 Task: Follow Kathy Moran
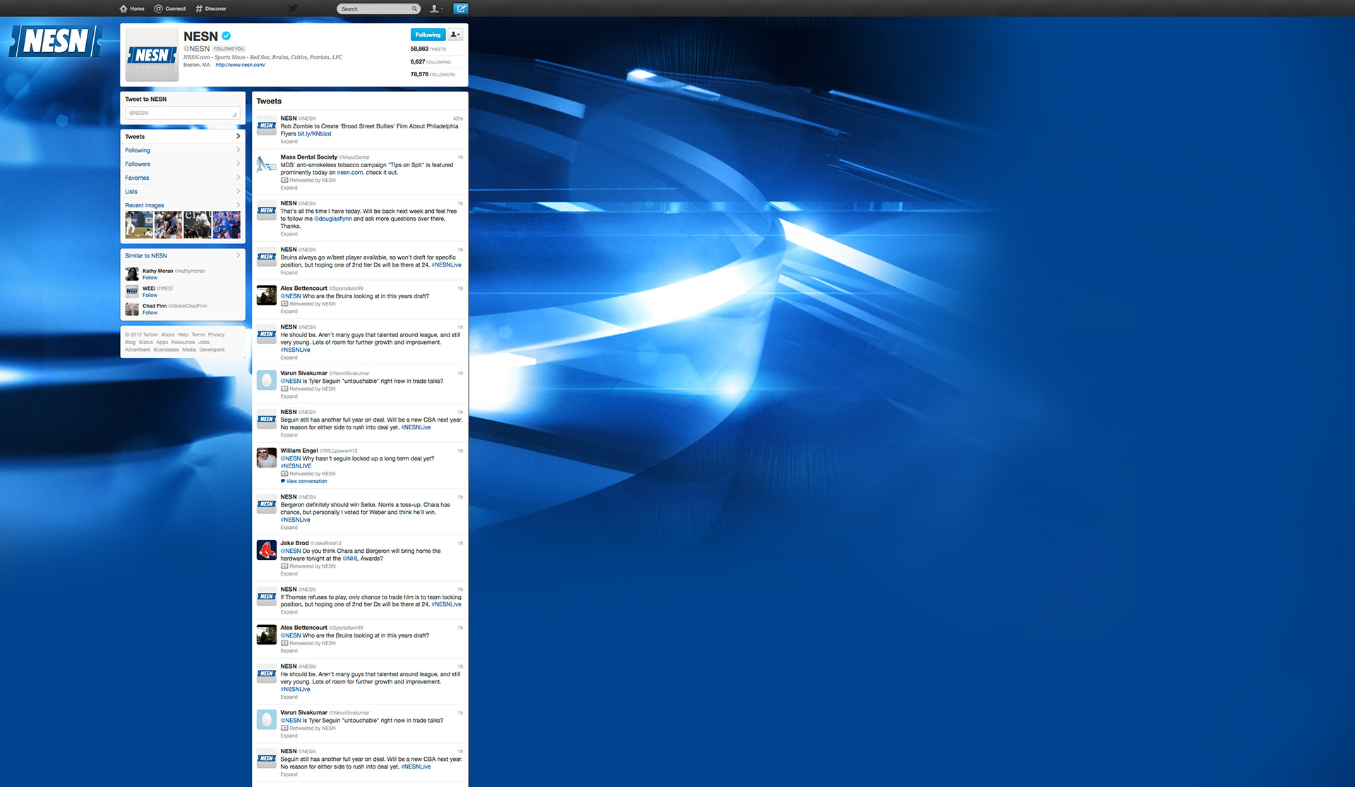click(x=150, y=278)
